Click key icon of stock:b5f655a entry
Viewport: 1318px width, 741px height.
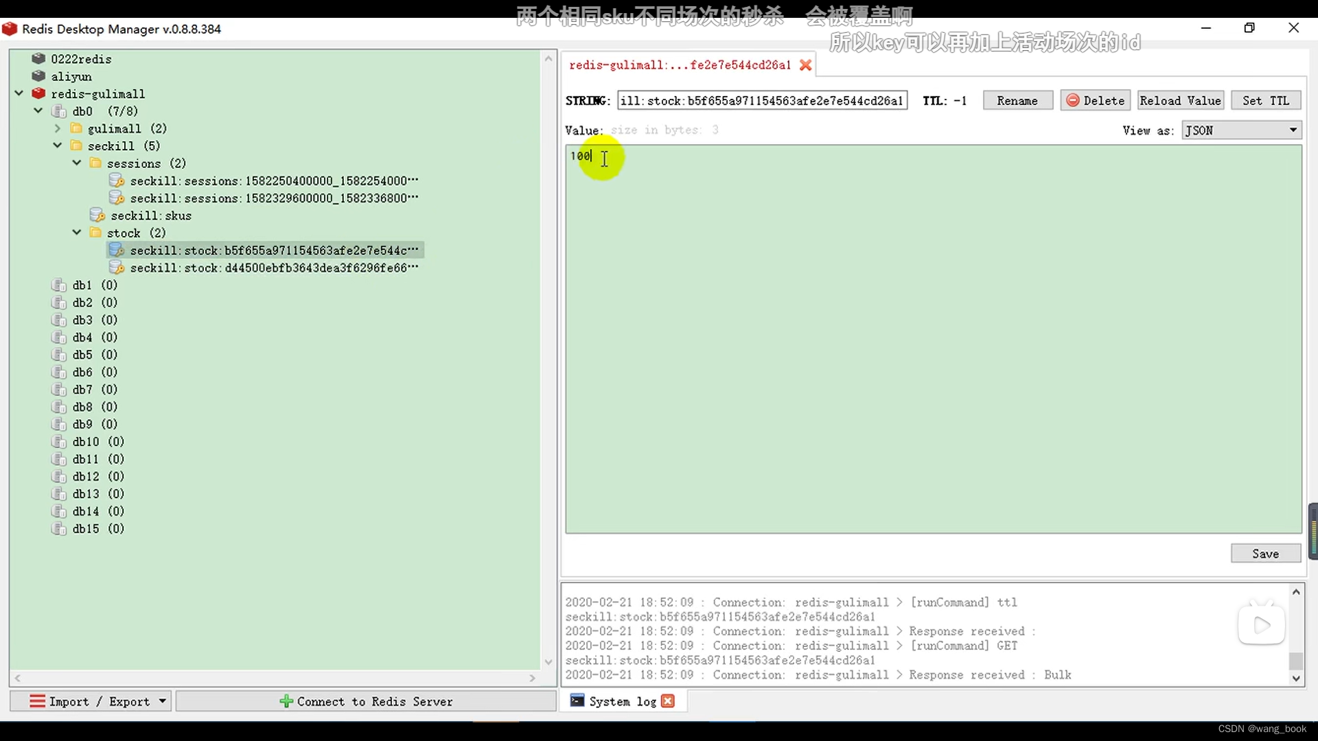[117, 250]
